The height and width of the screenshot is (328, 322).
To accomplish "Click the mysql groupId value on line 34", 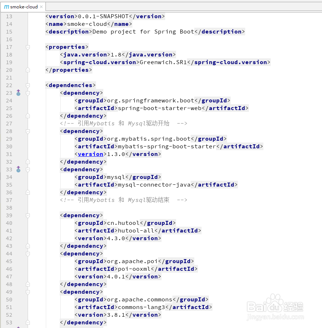I will (116, 177).
